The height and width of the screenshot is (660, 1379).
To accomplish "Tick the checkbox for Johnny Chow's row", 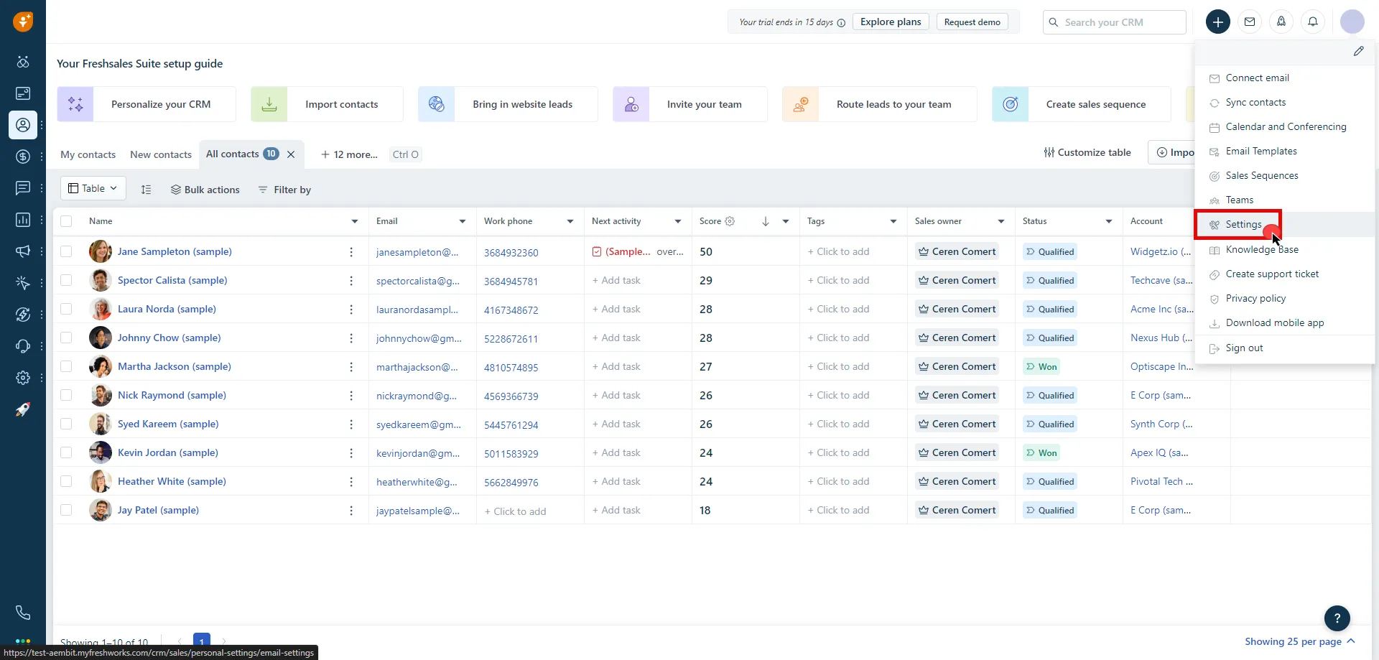I will click(x=66, y=338).
